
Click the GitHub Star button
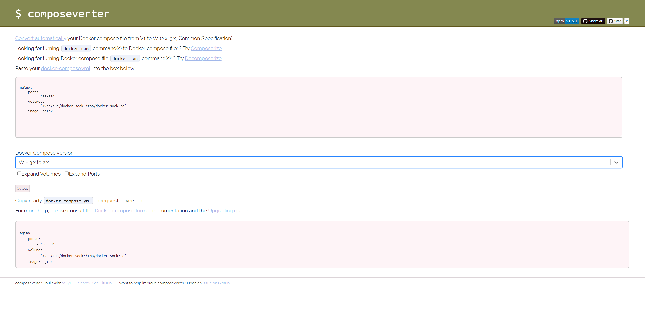point(615,21)
